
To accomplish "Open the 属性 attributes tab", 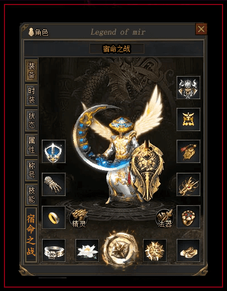I will (31, 145).
